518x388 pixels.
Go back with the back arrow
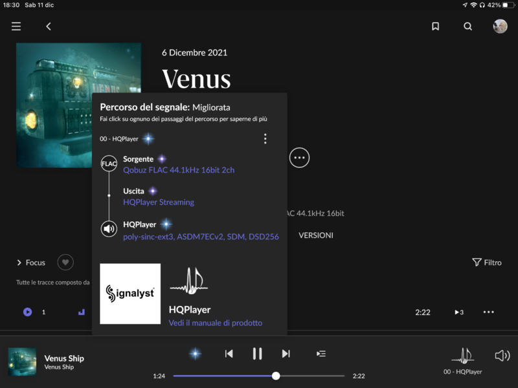[49, 27]
